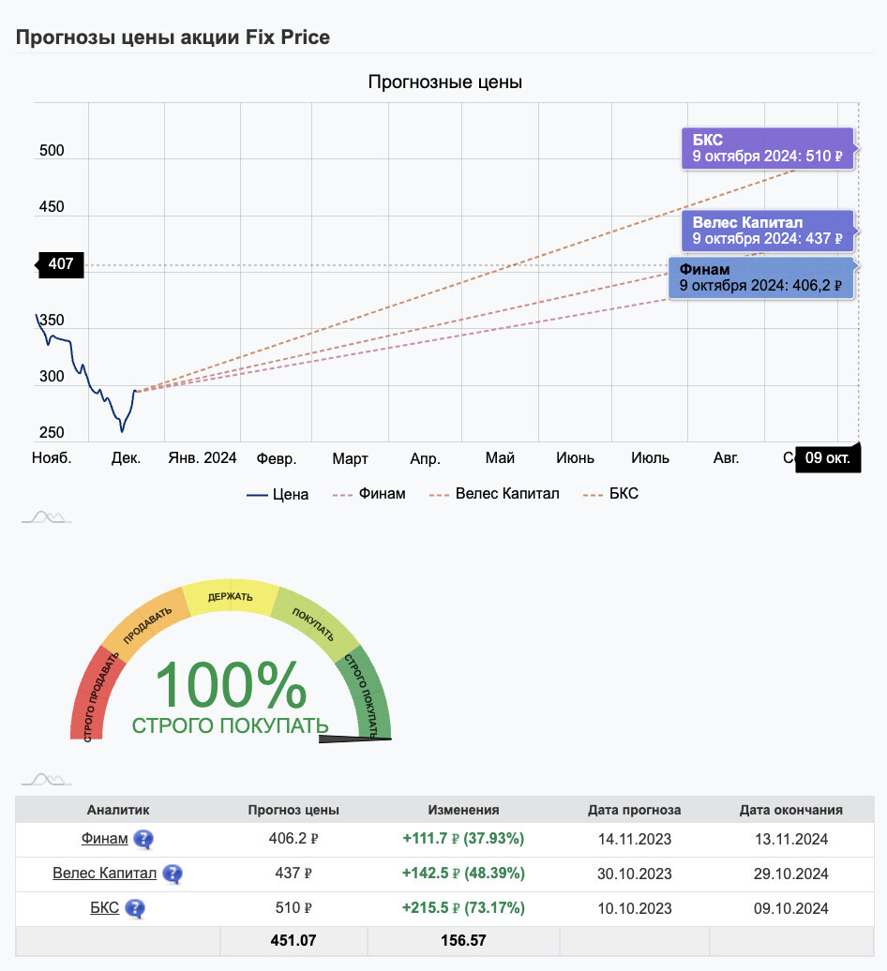Viewport: 887px width, 971px height.
Task: Click the СТРОГО ПОКУПАТЬ text under 100%
Action: pos(231,725)
